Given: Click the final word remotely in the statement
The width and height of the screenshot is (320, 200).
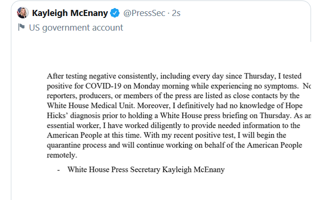Looking at the screenshot, I should coord(62,155).
